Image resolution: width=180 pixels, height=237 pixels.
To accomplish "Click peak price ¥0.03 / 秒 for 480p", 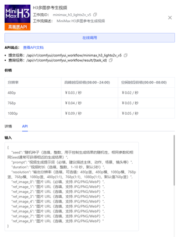I will 73,93.
